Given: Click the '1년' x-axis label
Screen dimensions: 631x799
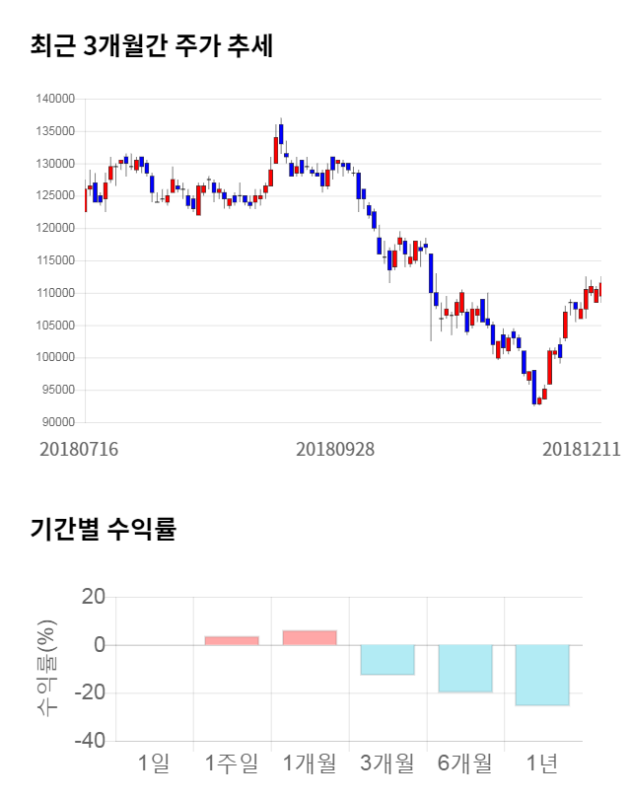Looking at the screenshot, I should click(x=542, y=763).
